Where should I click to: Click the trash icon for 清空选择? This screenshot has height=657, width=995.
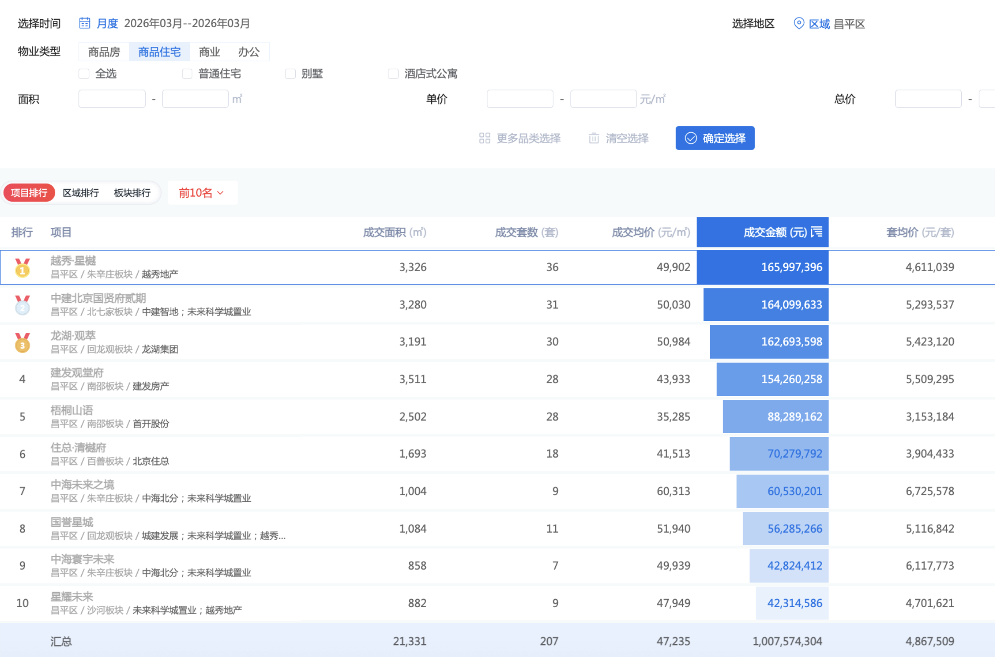point(594,138)
